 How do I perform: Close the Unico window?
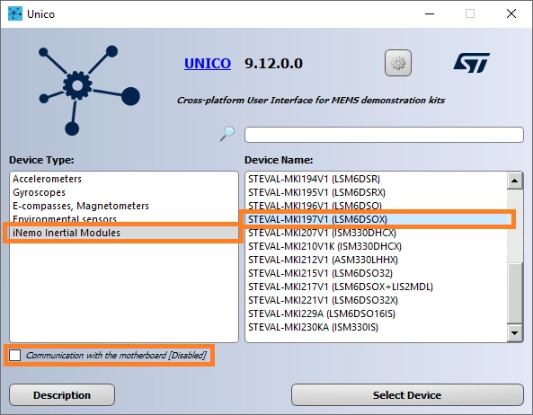(511, 14)
